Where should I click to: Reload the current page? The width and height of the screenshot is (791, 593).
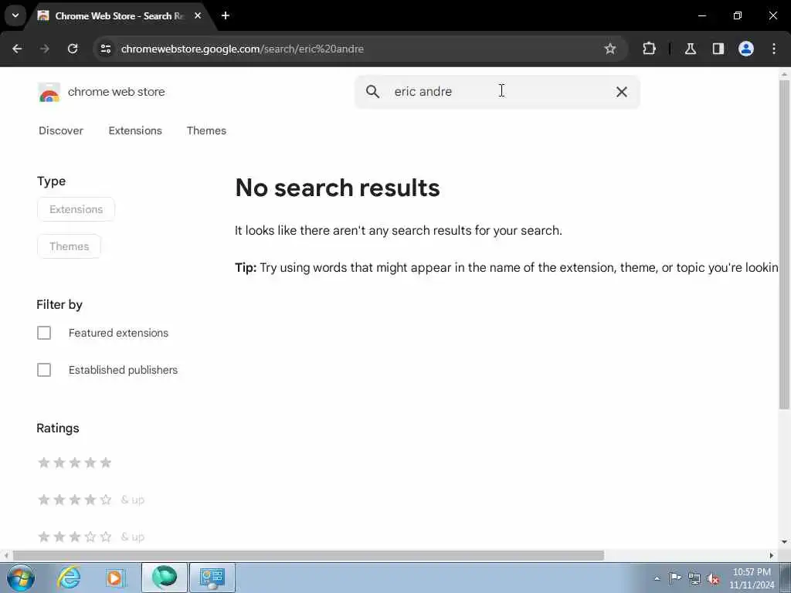(x=73, y=49)
